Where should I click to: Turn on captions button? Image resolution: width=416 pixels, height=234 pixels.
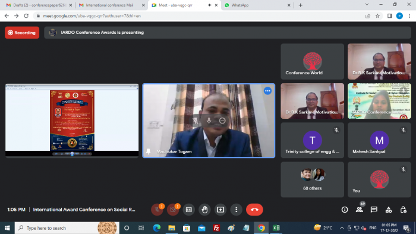point(188,210)
